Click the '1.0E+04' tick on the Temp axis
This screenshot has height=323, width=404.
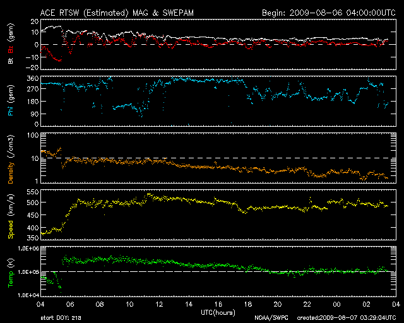pos(28,295)
